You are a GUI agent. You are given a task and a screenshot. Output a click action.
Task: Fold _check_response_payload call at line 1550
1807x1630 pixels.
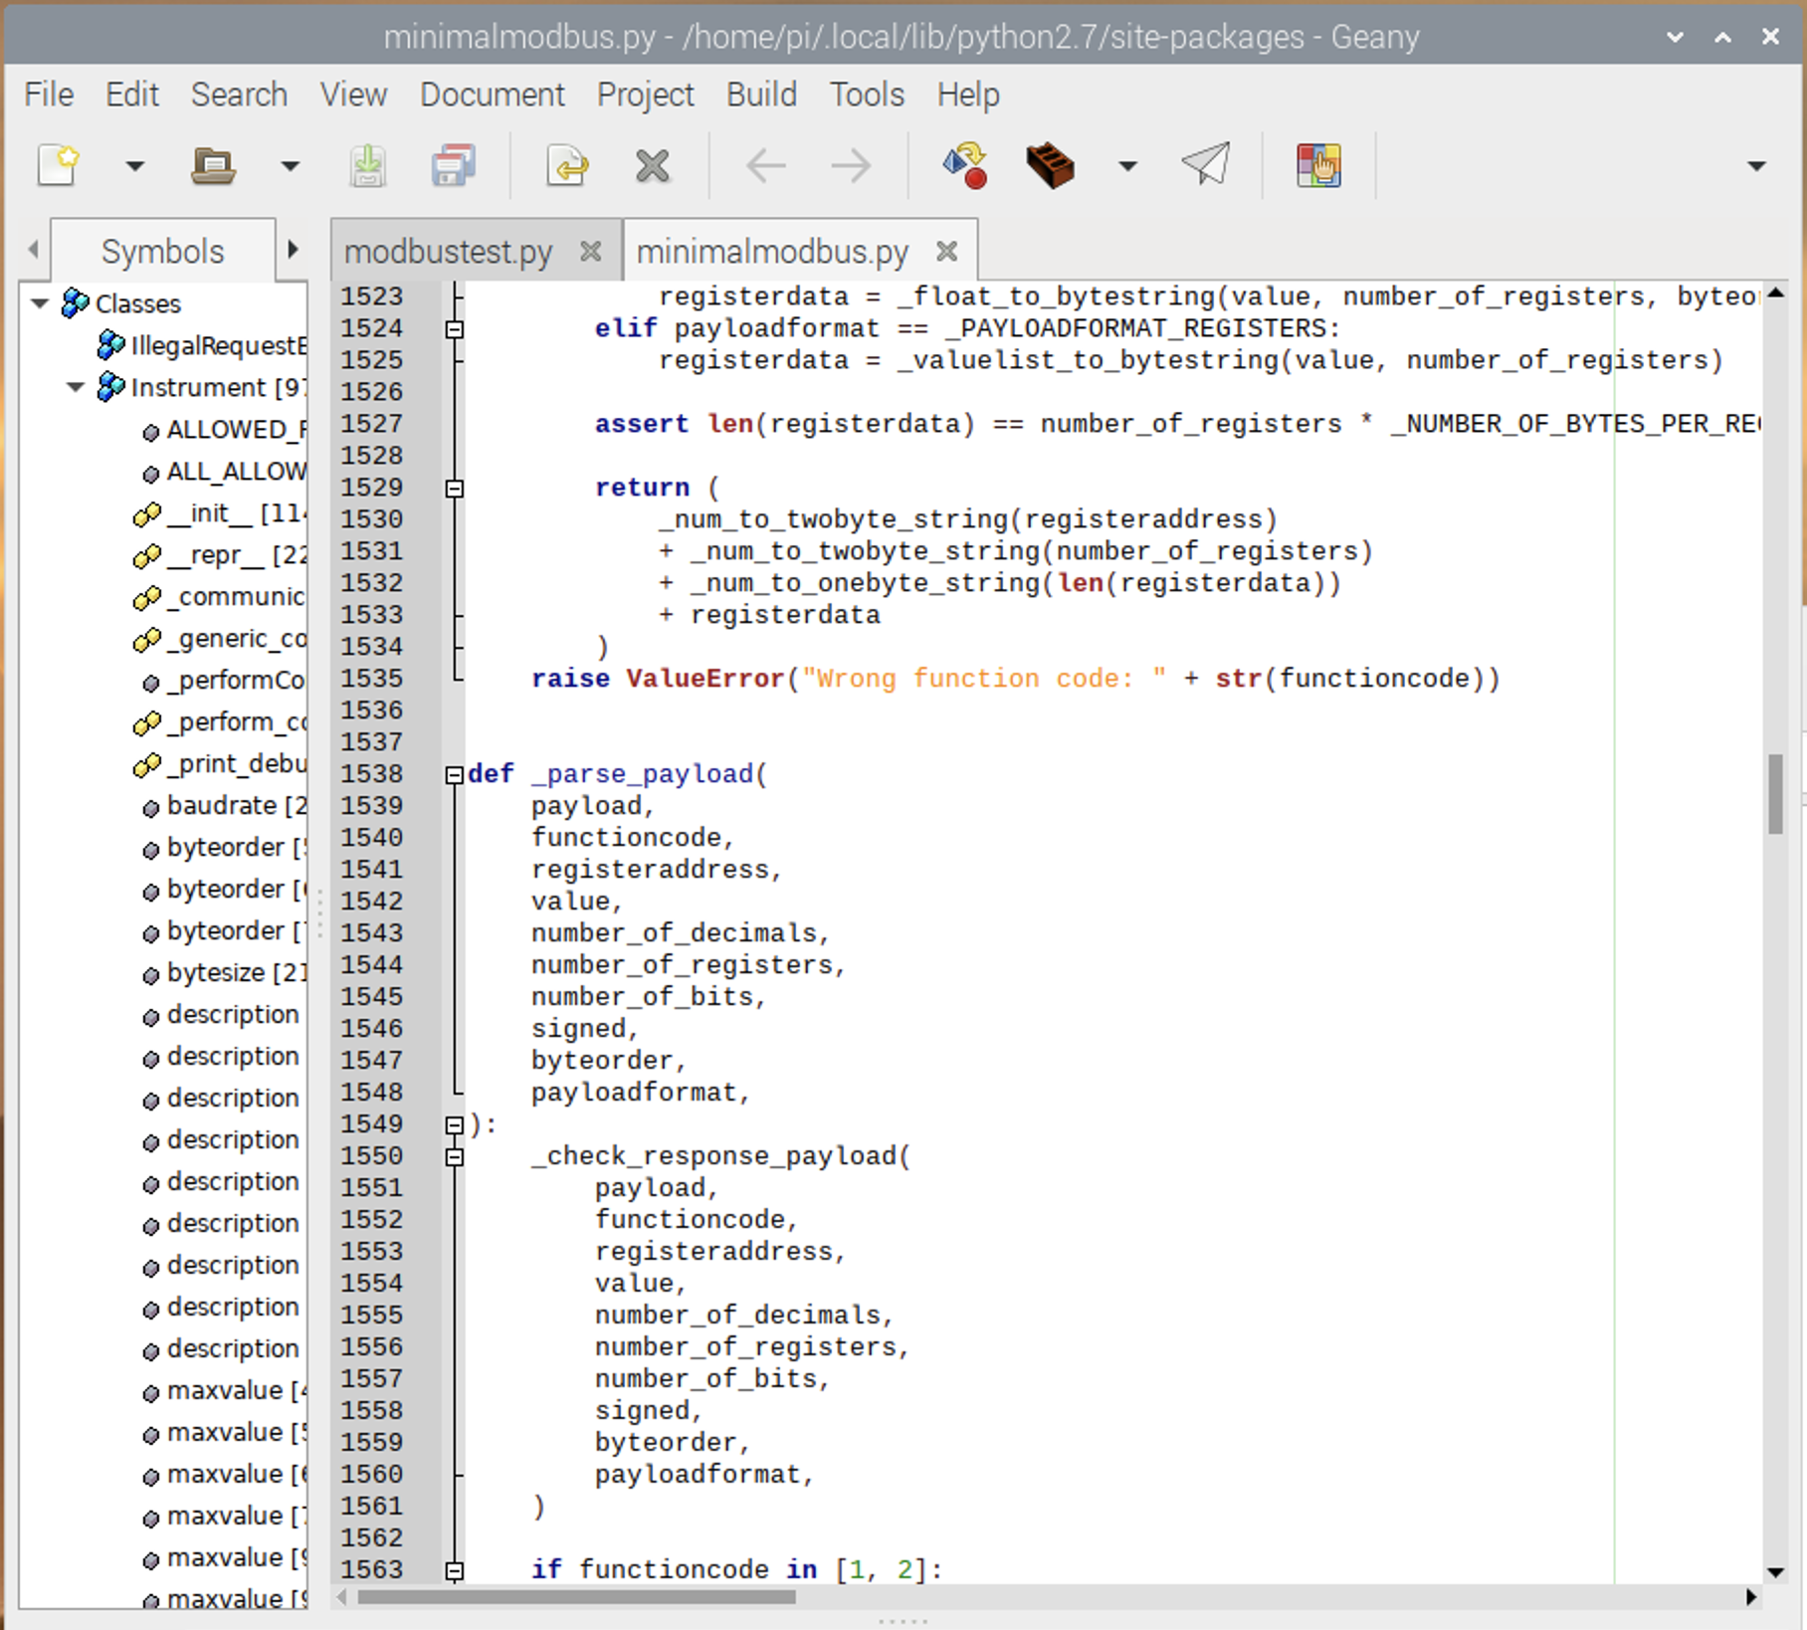tap(454, 1156)
